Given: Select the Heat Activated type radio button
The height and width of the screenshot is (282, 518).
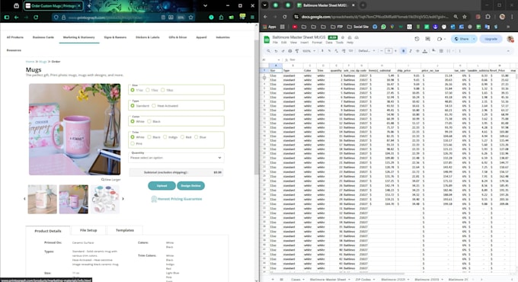Looking at the screenshot, I should [154, 106].
